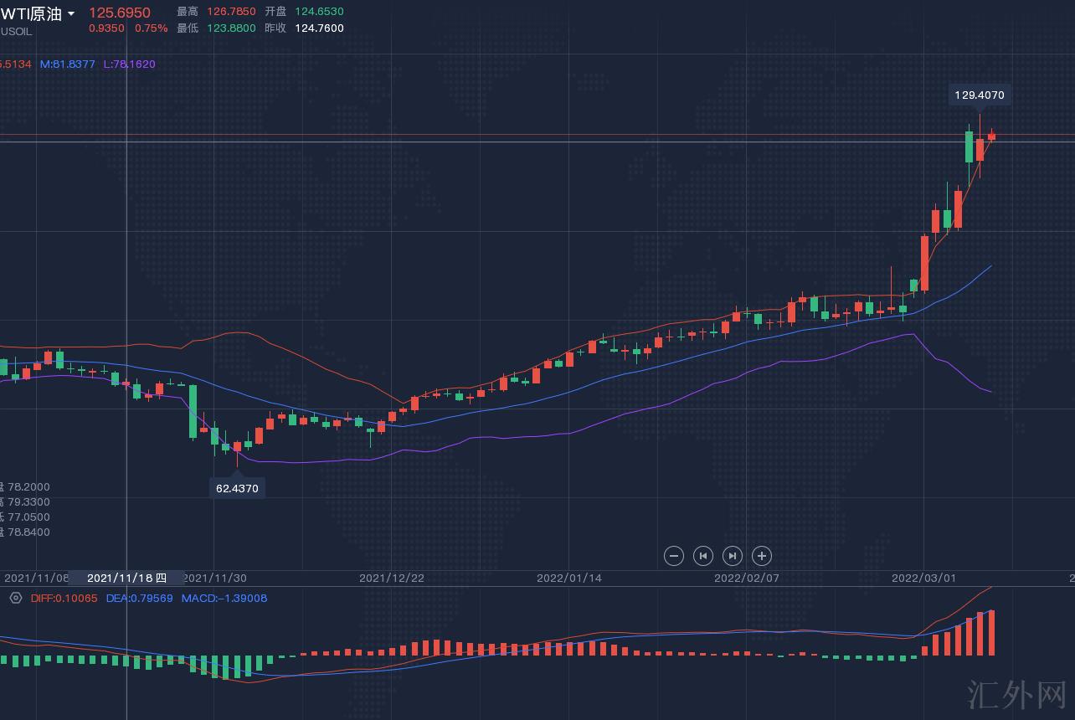Jump to the earliest candles with skip-back icon

(703, 556)
